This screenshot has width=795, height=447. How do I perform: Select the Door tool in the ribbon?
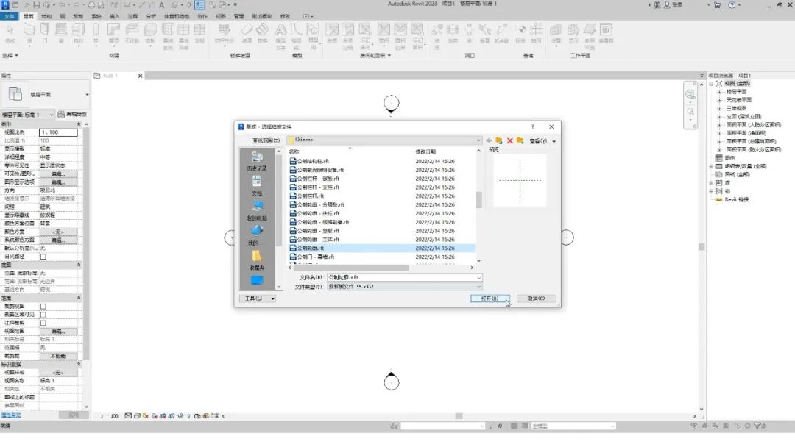pos(45,33)
